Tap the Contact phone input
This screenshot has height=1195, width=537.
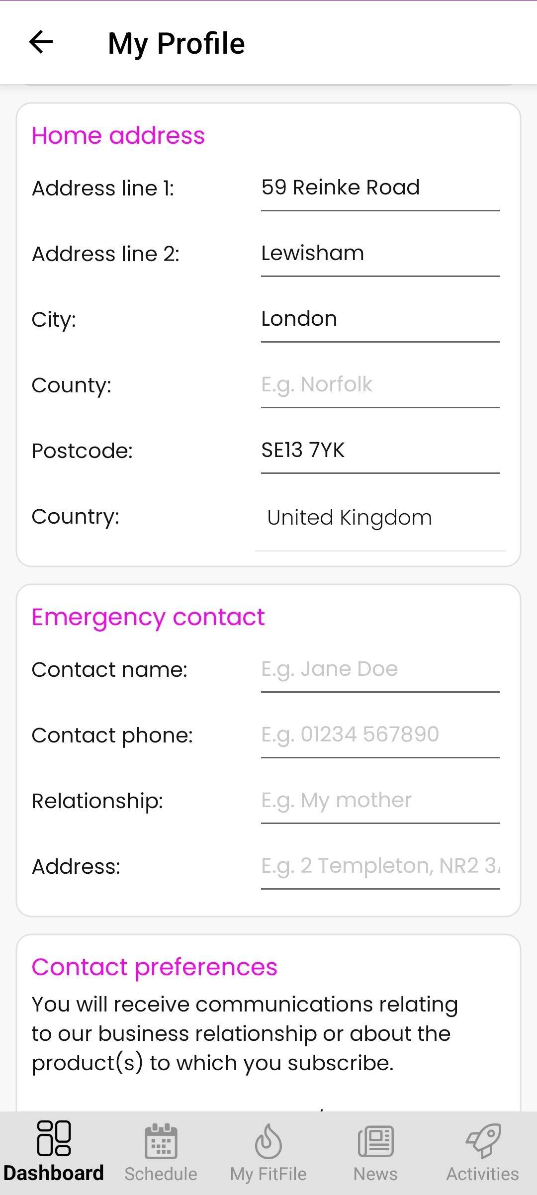click(x=380, y=735)
